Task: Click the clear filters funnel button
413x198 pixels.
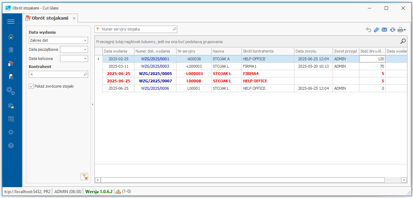Action: [84, 177]
